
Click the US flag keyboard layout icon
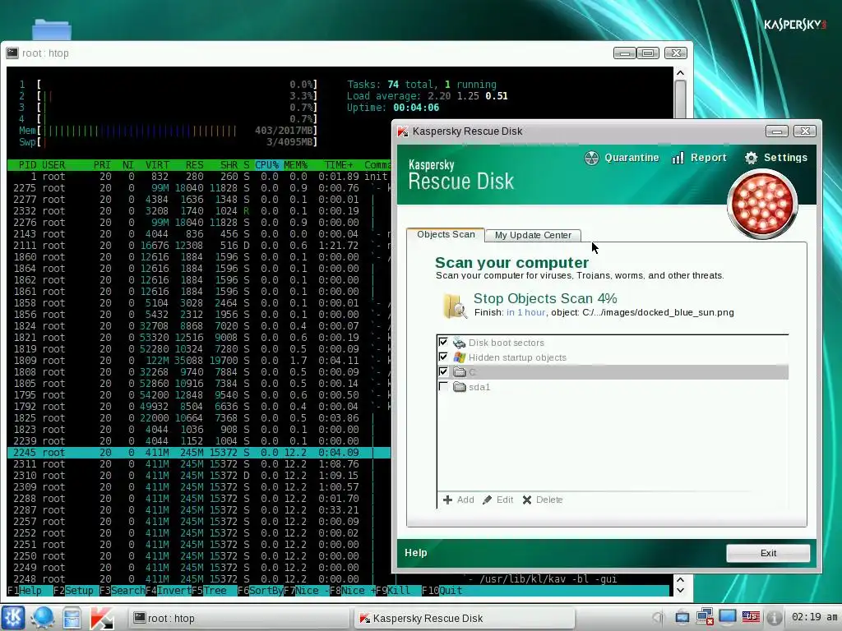coord(751,618)
